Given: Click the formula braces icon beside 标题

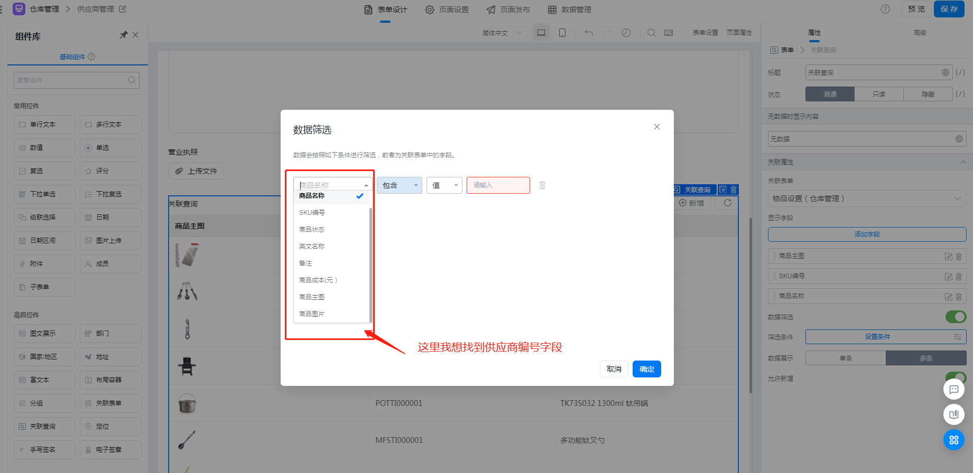Looking at the screenshot, I should click(x=960, y=72).
